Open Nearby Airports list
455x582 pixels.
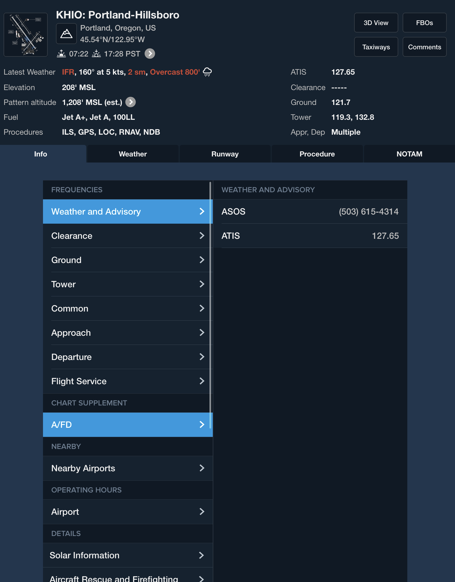click(128, 468)
